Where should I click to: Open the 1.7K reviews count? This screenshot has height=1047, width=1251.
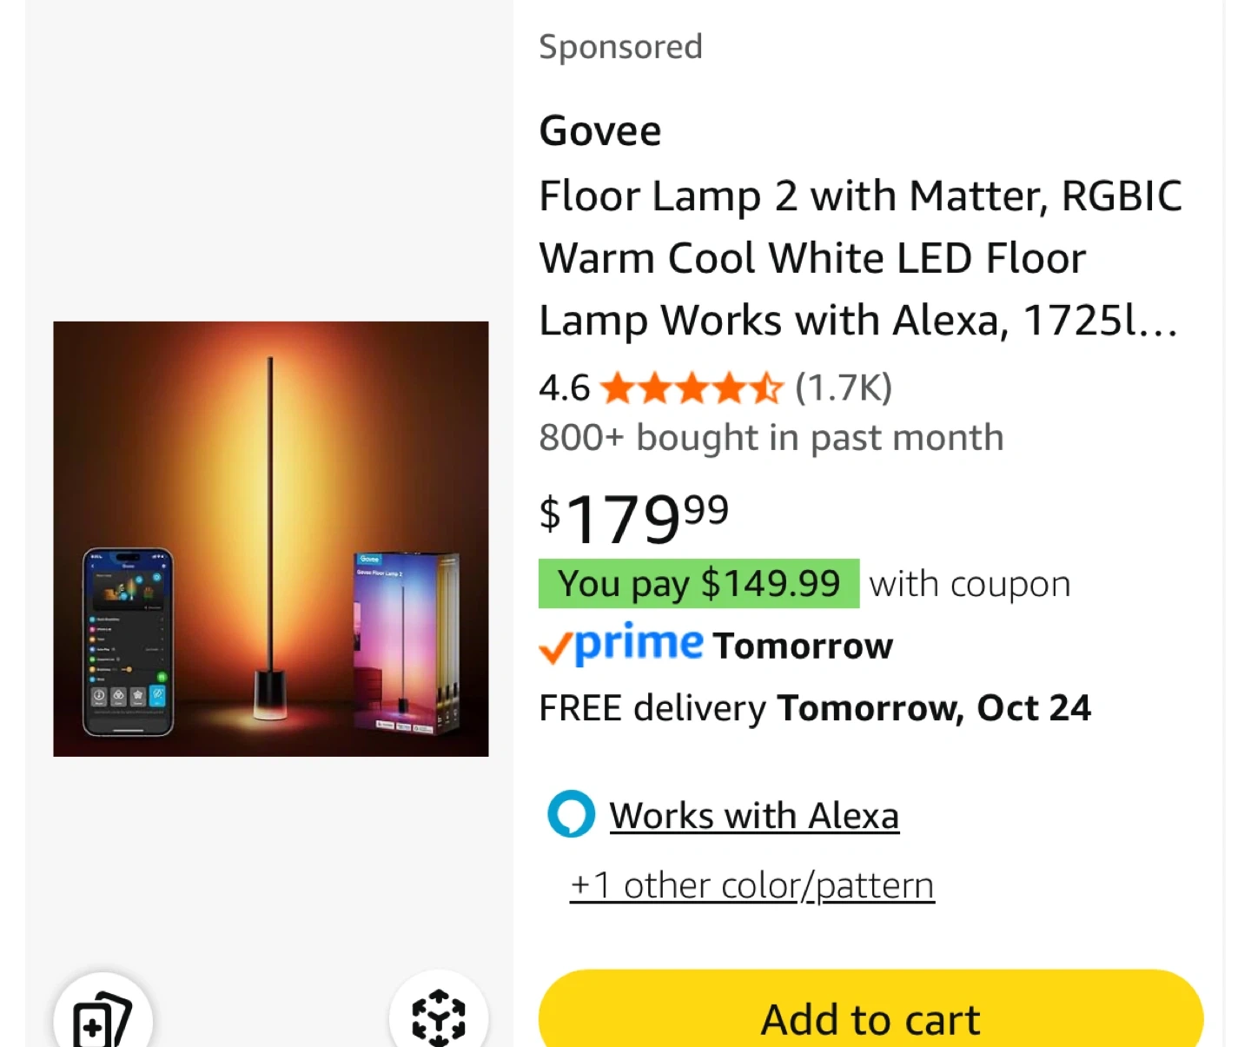tap(844, 388)
